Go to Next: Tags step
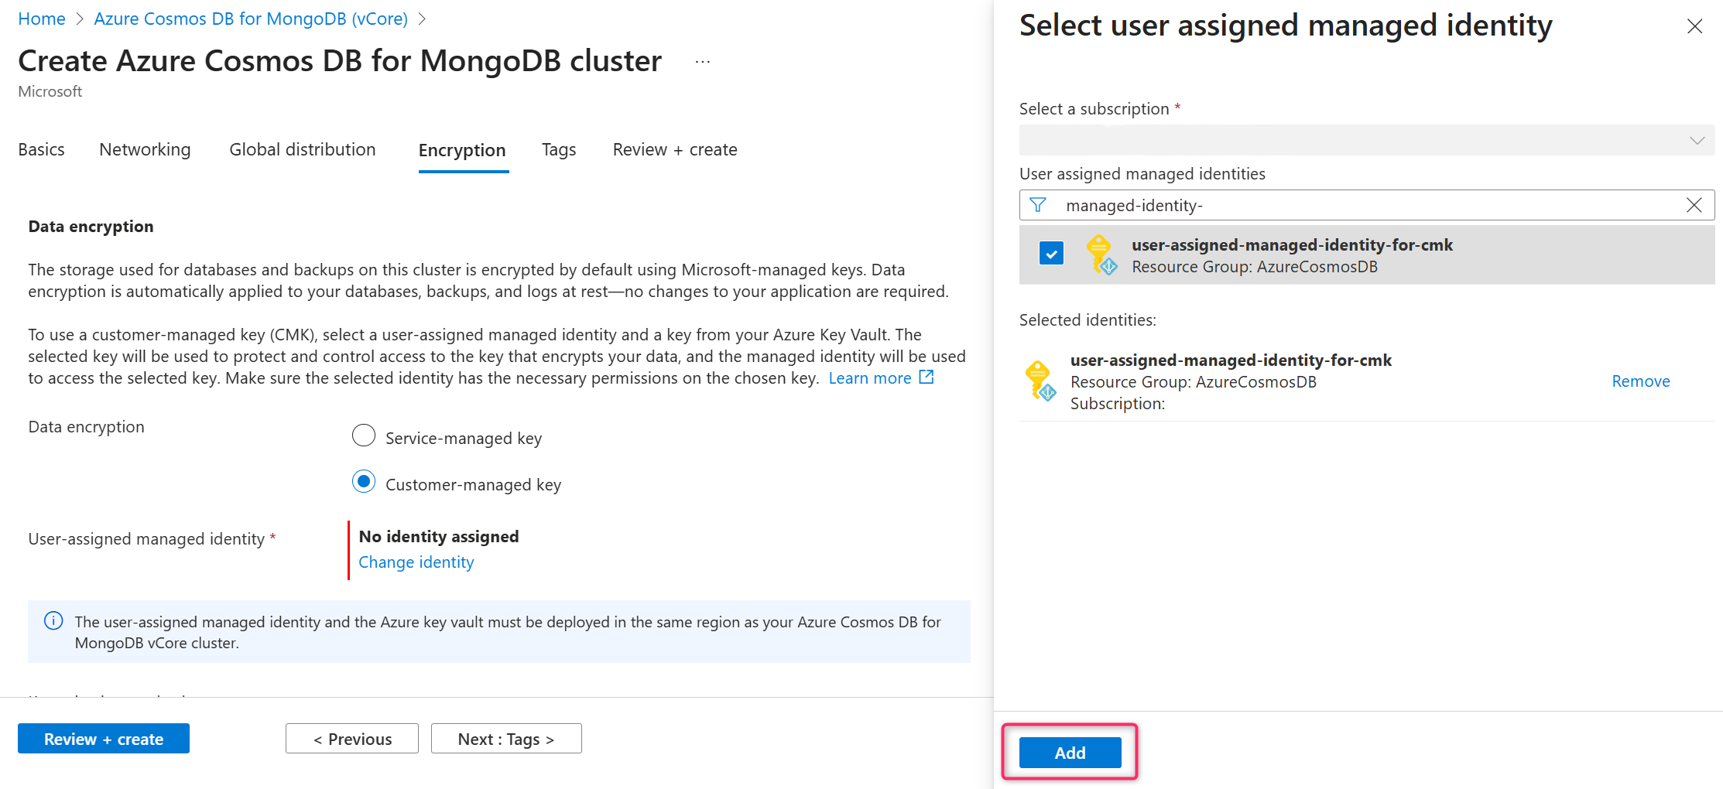This screenshot has height=789, width=1723. click(505, 739)
